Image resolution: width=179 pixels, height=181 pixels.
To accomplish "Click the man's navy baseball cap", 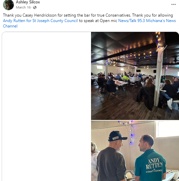I will [x=117, y=136].
